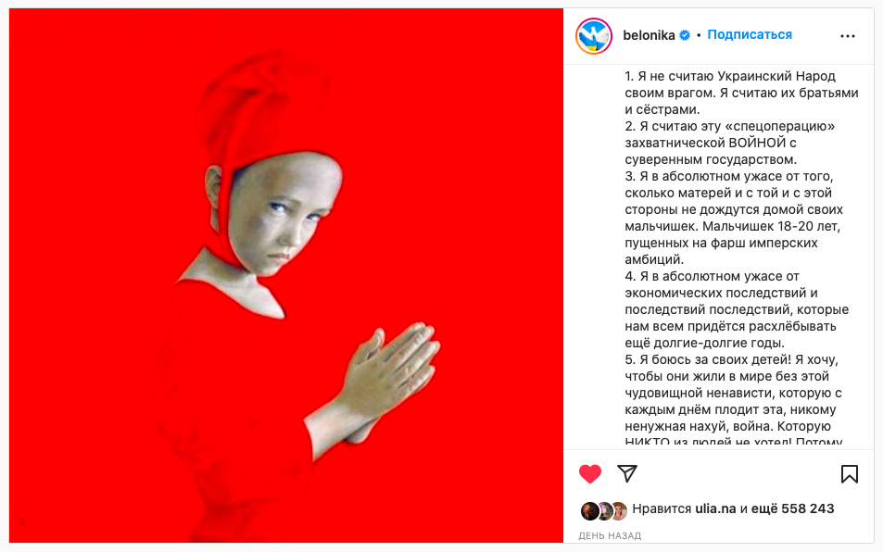The height and width of the screenshot is (552, 883).
Task: Click the ДЕНЬ НАЗАД timestamp
Action: coord(610,535)
